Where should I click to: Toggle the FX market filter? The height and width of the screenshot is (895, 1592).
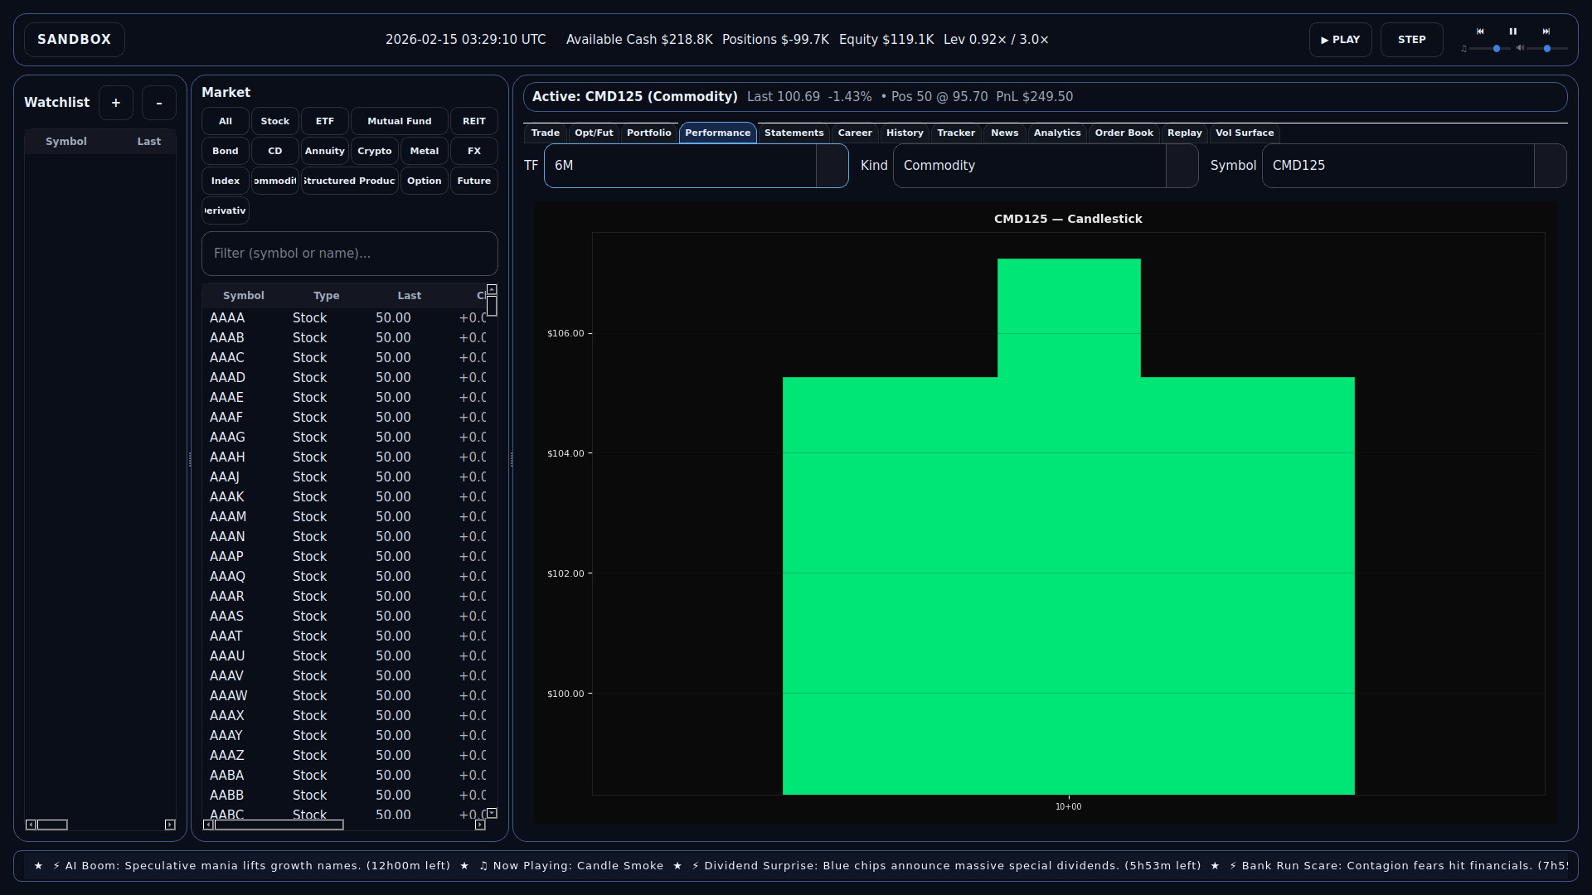click(x=473, y=151)
